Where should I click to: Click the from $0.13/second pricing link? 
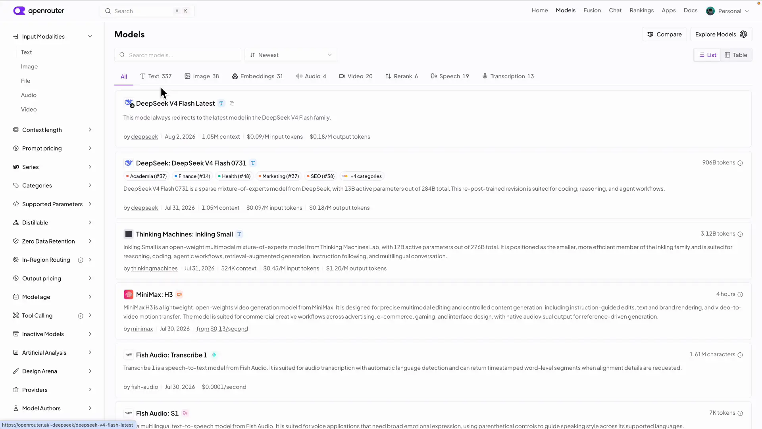pos(222,329)
